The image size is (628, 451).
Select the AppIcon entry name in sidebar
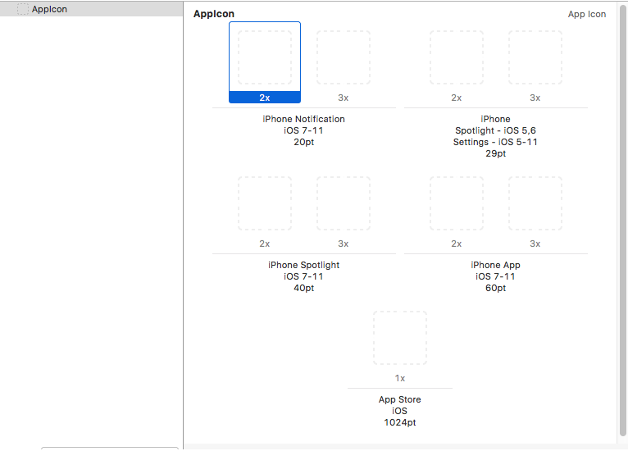tap(49, 9)
